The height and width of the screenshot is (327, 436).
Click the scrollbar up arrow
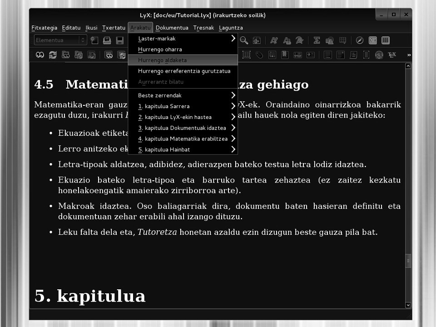coord(408,66)
